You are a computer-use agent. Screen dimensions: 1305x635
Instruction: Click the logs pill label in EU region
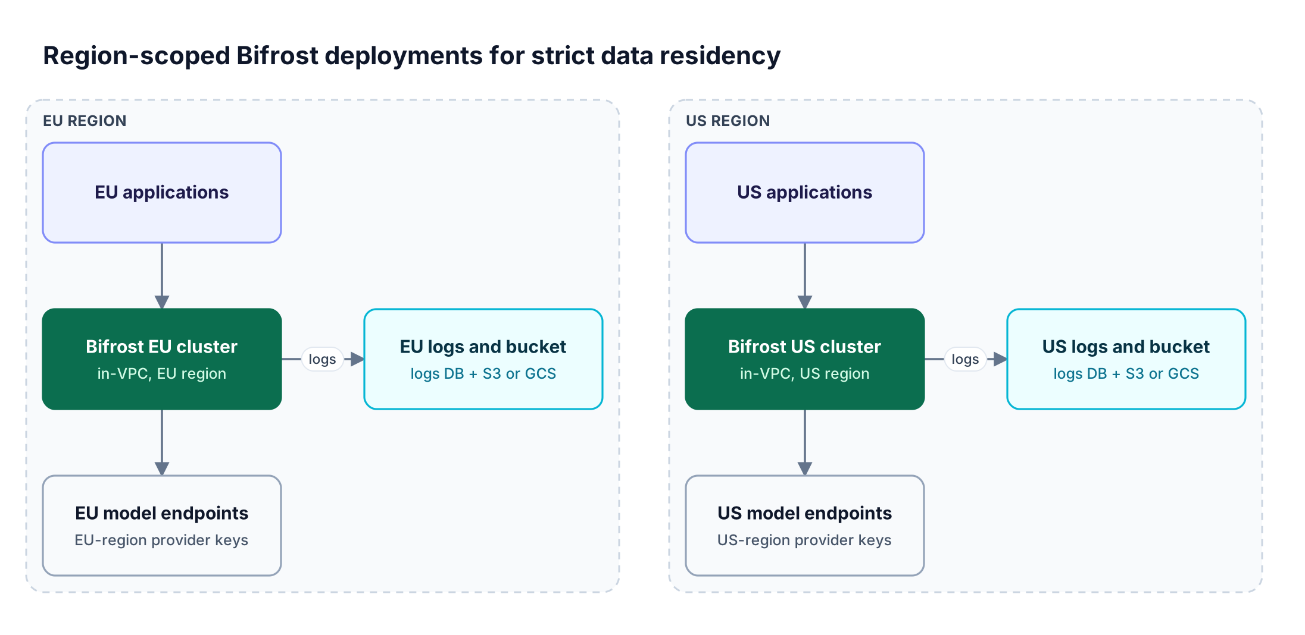(323, 359)
